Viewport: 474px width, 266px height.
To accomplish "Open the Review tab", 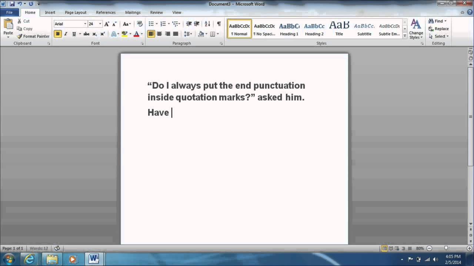I will click(156, 12).
